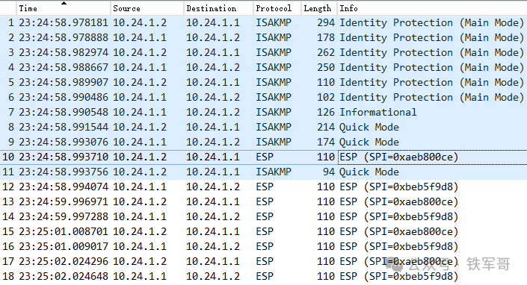Select the Informational packet number 7
This screenshot has height=285, width=527.
[x=263, y=112]
